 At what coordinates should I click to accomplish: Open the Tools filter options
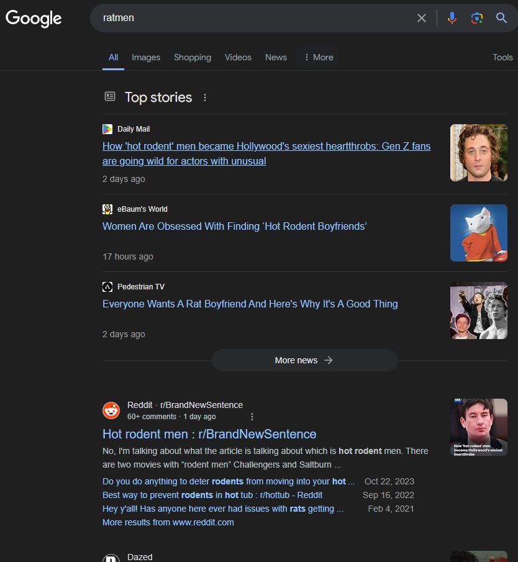(x=502, y=57)
